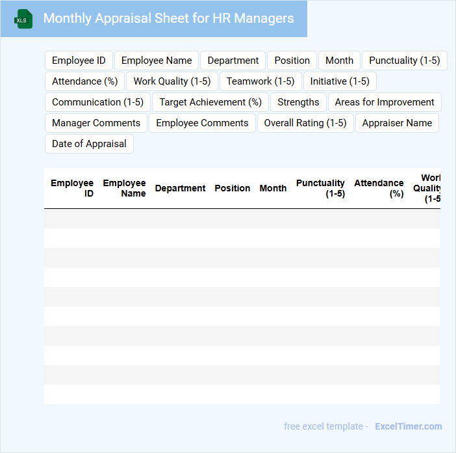Viewport: 456px width, 453px height.
Task: Choose the Position tag
Action: (292, 61)
